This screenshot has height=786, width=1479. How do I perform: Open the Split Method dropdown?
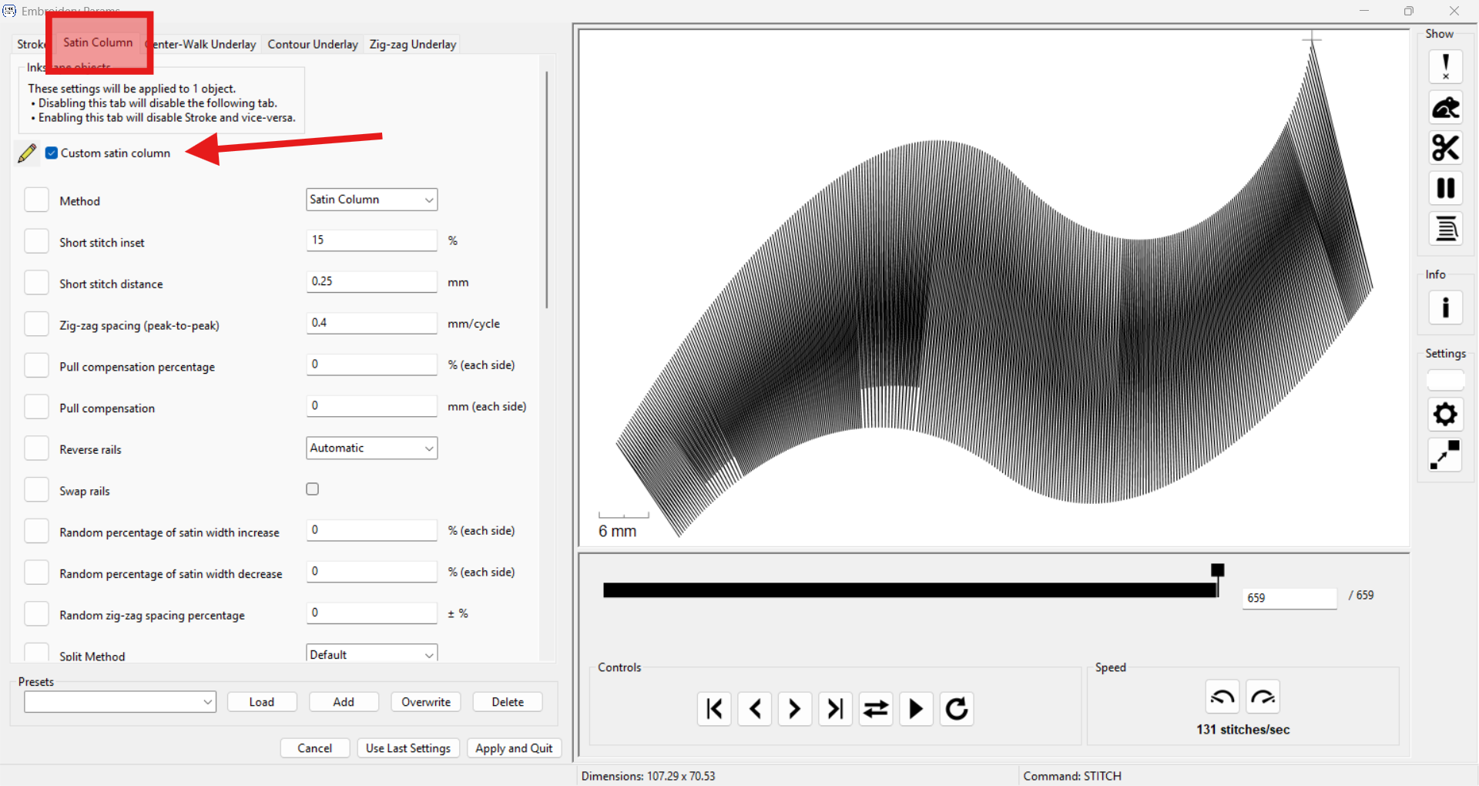372,653
